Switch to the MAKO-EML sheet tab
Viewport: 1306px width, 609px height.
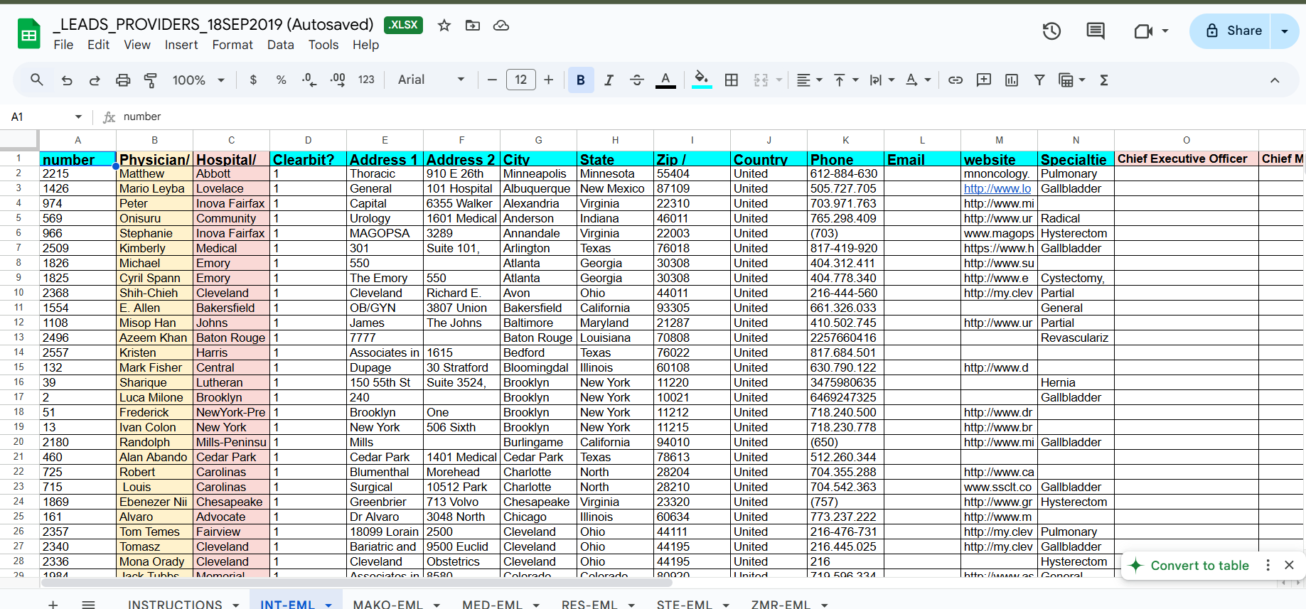click(x=388, y=604)
